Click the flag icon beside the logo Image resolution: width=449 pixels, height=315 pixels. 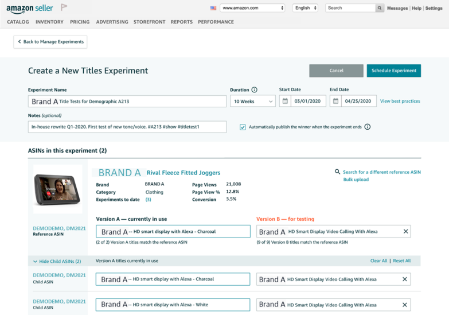(x=64, y=7)
